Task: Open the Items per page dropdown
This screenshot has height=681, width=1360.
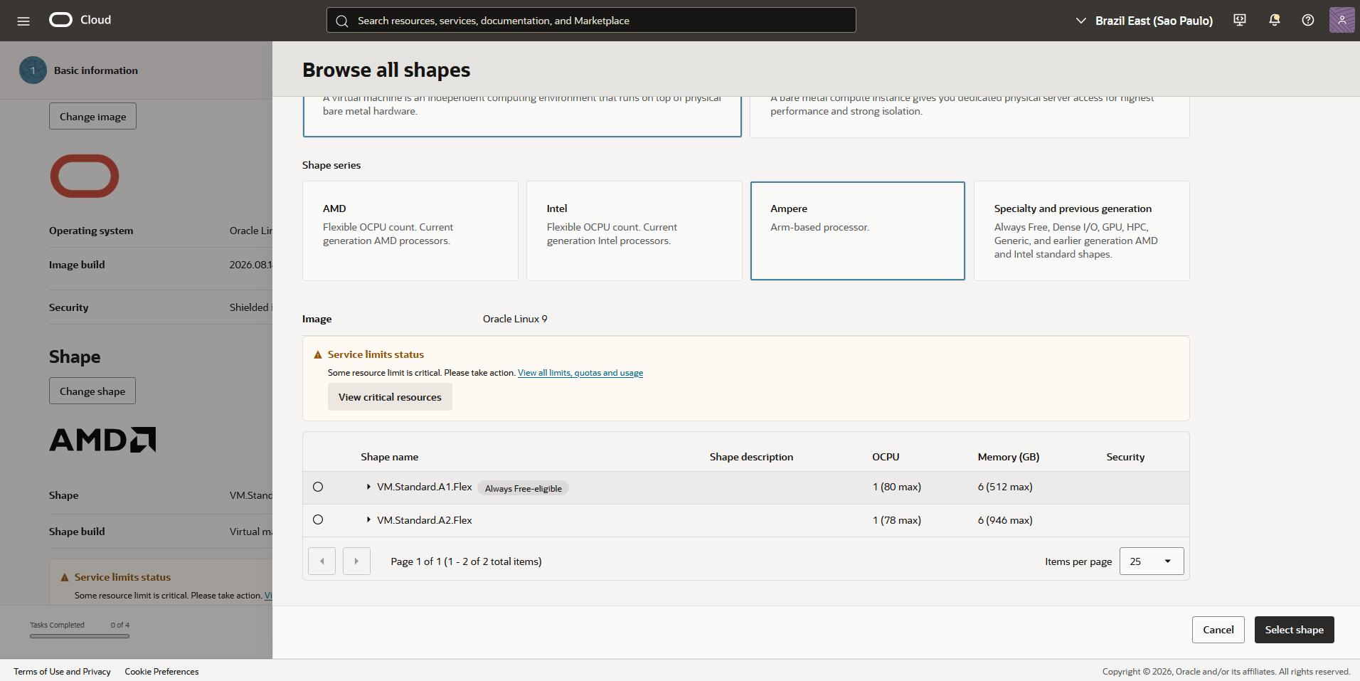Action: coord(1152,561)
